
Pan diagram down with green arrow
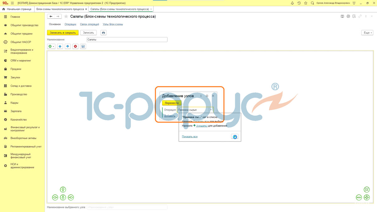pos(63,198)
